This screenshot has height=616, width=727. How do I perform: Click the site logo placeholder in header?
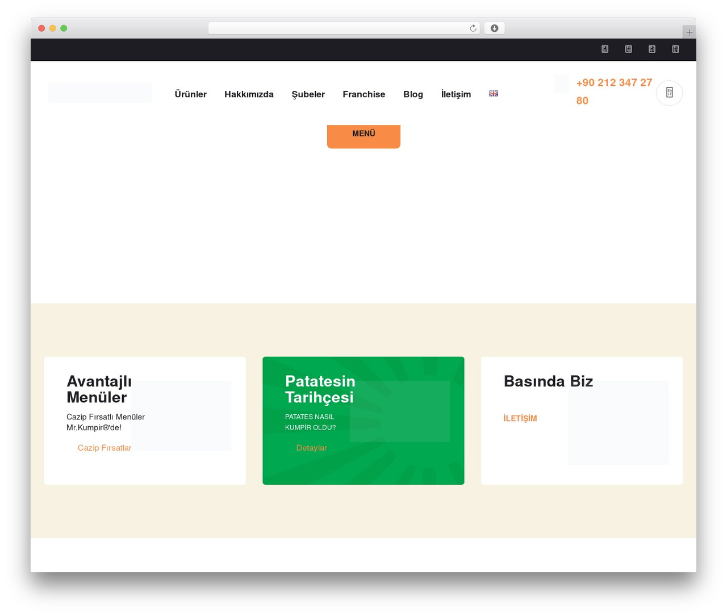(x=100, y=93)
